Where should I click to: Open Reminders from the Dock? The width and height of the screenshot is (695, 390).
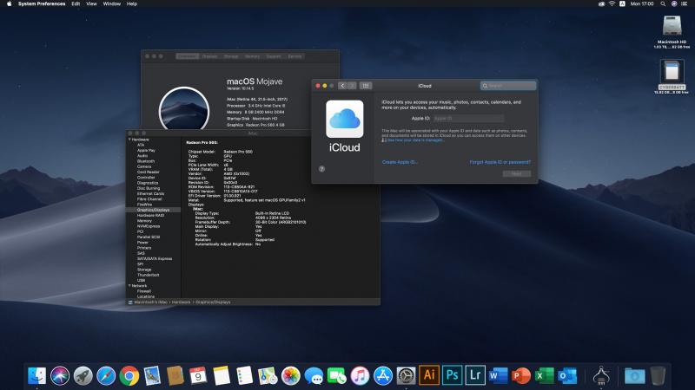click(x=244, y=376)
